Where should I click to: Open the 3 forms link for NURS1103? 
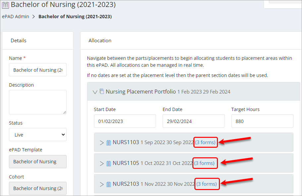click(205, 142)
